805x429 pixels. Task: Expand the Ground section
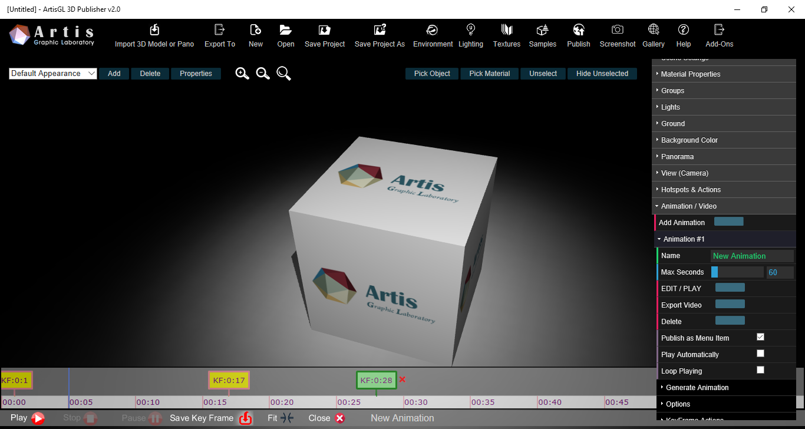(724, 124)
